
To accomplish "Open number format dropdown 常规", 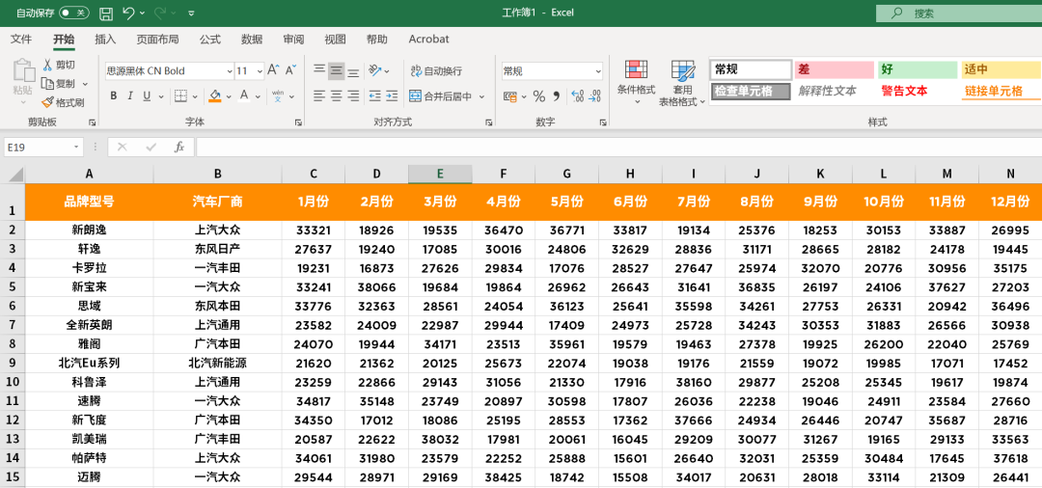I will [597, 71].
